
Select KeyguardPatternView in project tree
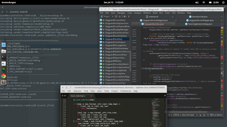click(114, 58)
